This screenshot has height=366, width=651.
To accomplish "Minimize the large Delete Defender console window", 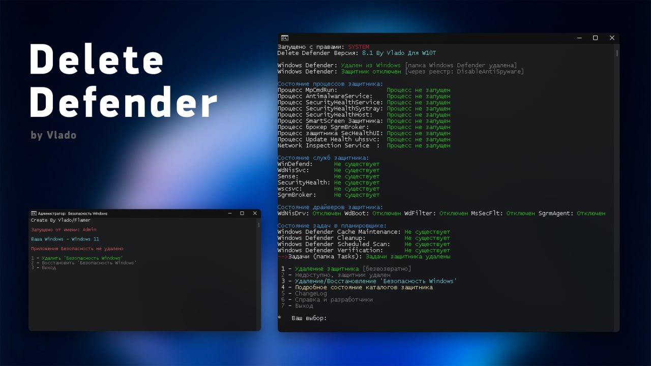I will 579,38.
